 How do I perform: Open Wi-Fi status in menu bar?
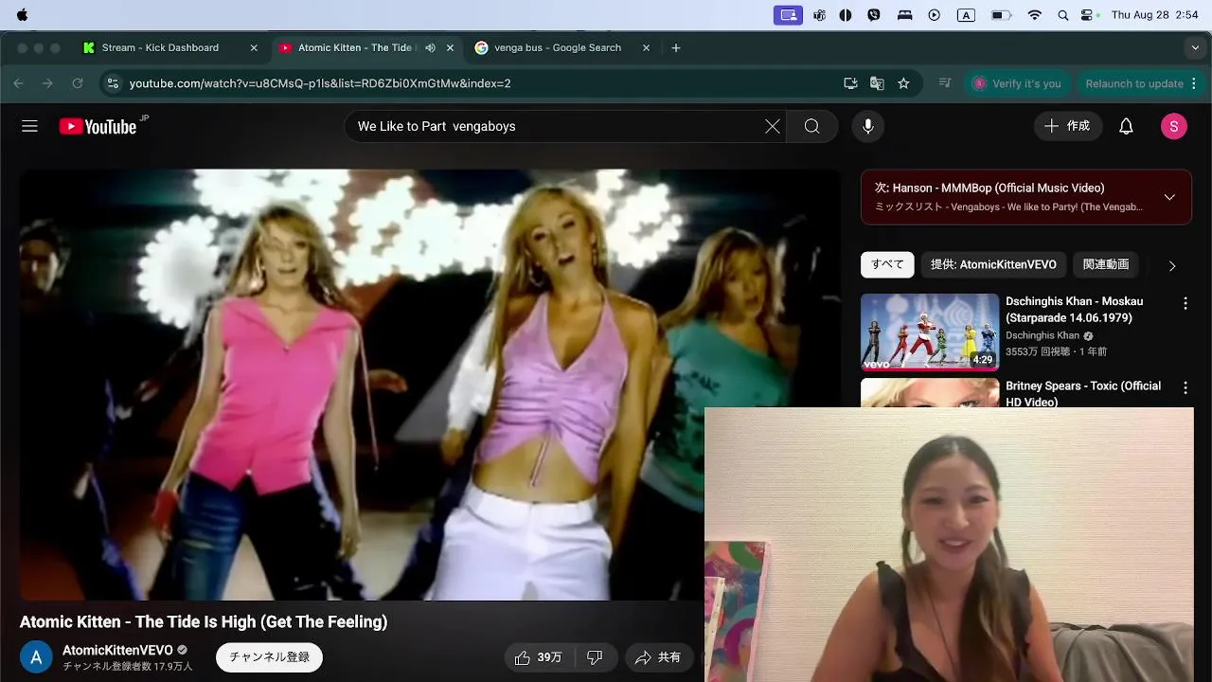(x=1034, y=15)
